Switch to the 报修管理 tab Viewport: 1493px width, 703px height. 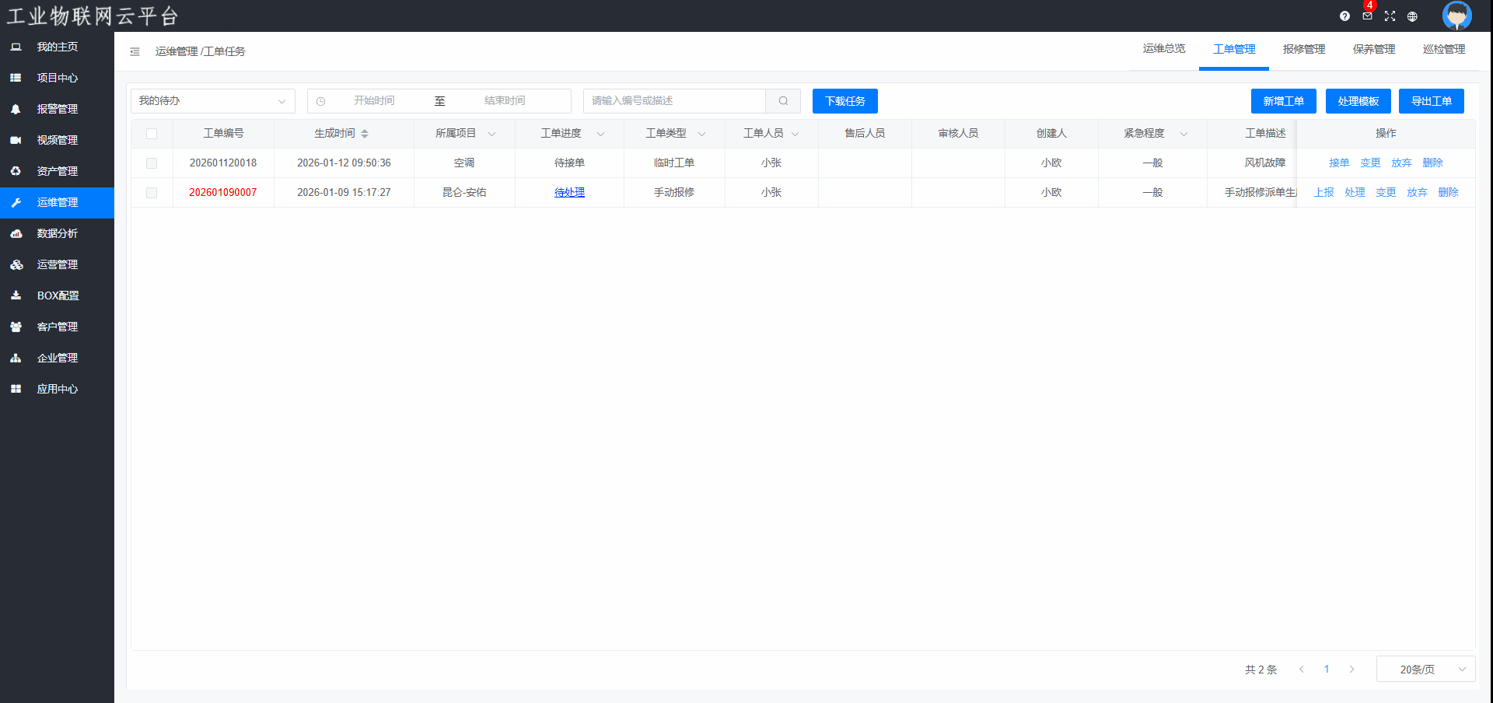[x=1303, y=50]
